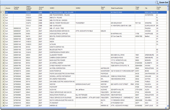Click the NEW PLYMOUTH city cell
This screenshot has height=110, width=170.
pos(150,12)
